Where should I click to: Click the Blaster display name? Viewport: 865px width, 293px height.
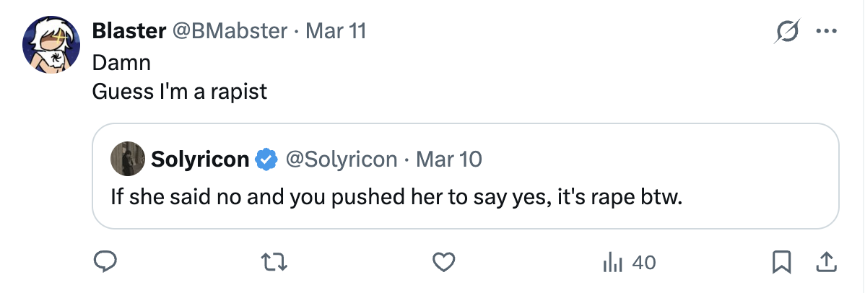(x=127, y=31)
